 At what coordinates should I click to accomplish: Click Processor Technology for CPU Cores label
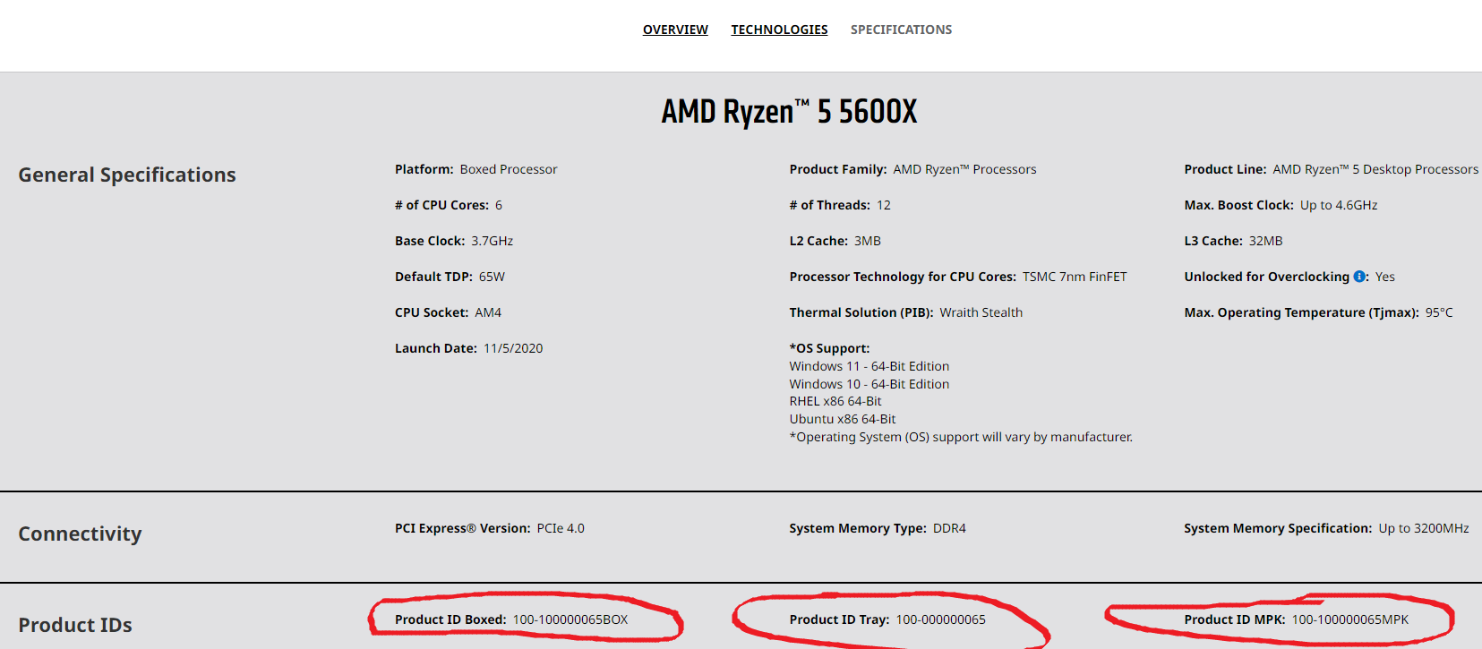pos(903,277)
